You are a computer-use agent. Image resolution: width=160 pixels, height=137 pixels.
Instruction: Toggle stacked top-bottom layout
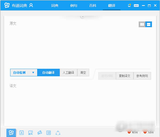tap(149, 24)
